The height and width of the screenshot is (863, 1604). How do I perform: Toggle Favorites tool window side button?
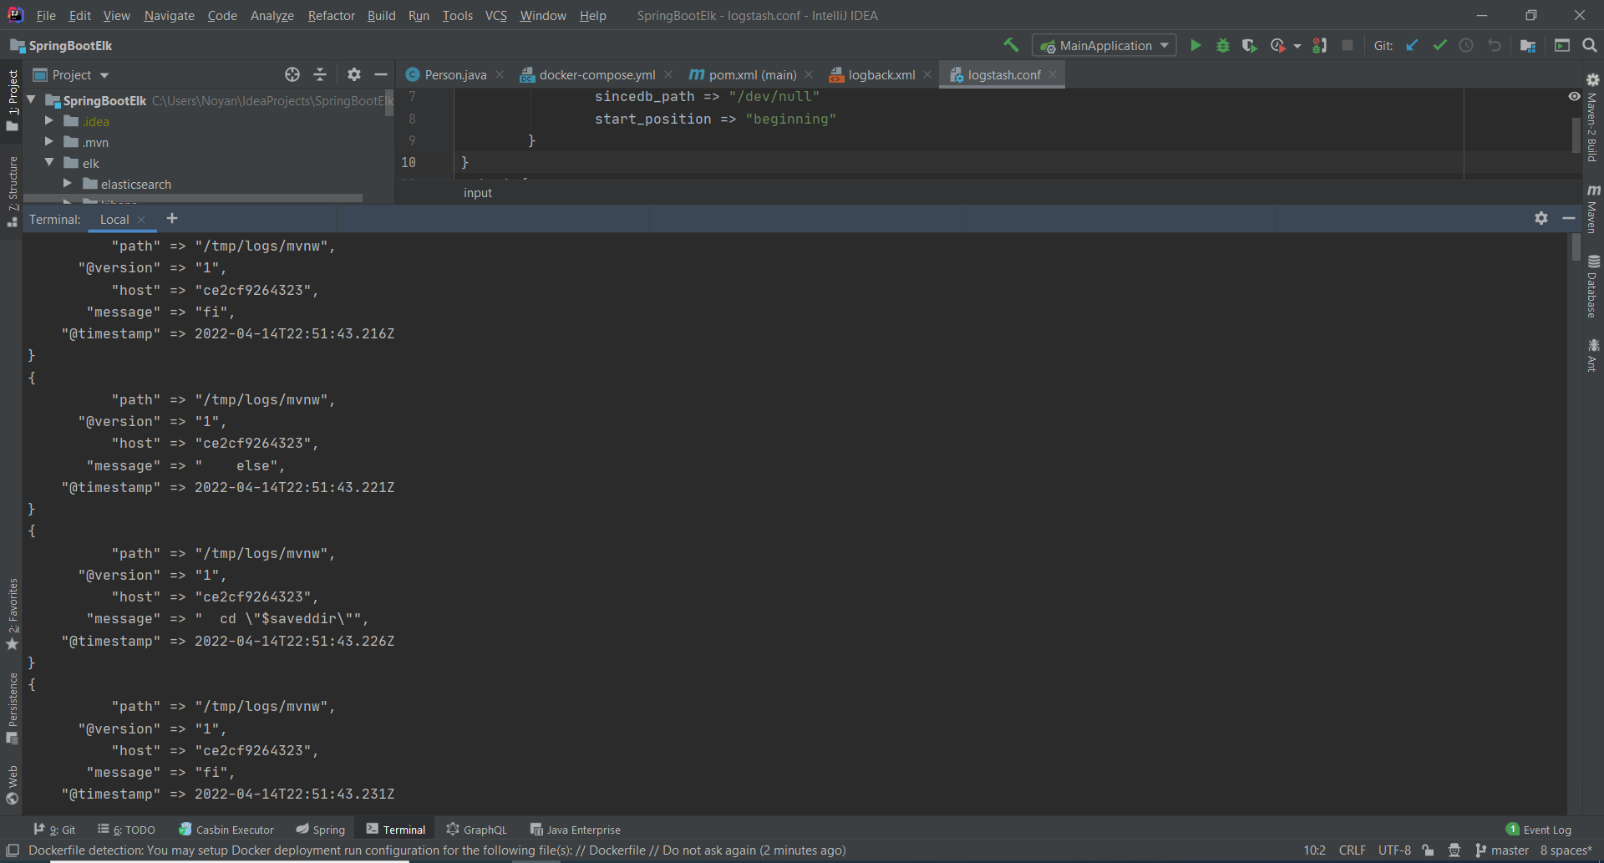tap(13, 614)
